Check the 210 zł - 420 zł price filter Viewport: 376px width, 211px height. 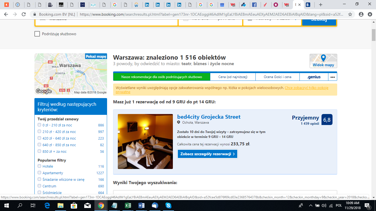click(x=39, y=132)
